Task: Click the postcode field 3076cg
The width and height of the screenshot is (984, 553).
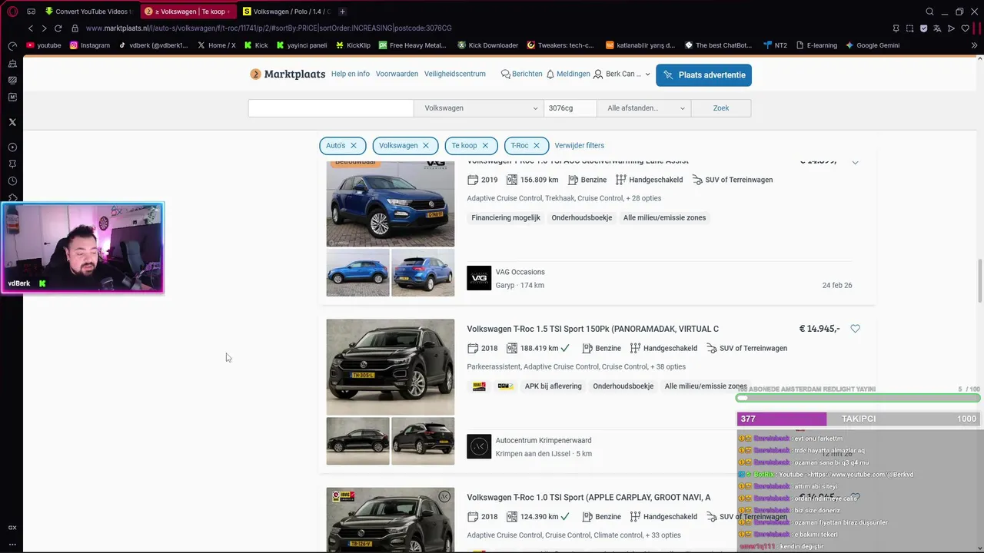Action: pos(570,108)
